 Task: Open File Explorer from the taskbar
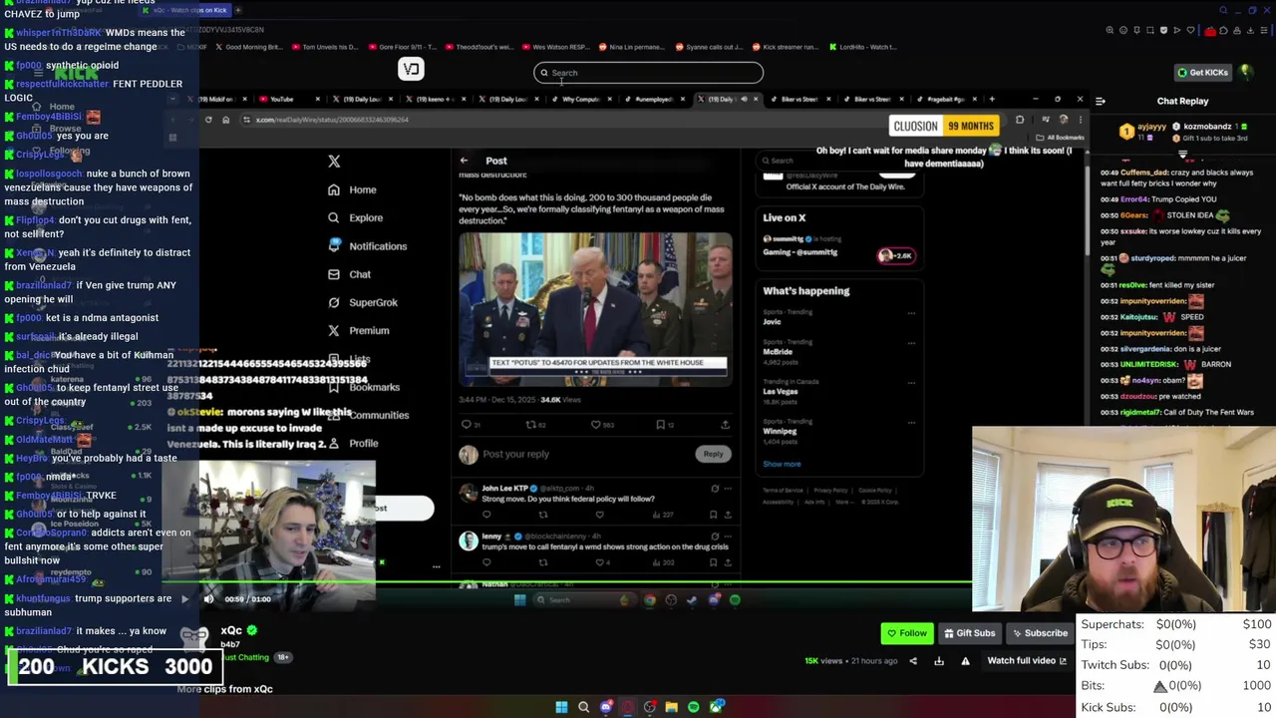[672, 707]
